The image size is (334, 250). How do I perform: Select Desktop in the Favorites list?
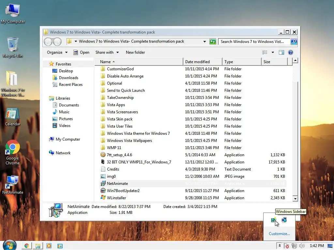66,71
